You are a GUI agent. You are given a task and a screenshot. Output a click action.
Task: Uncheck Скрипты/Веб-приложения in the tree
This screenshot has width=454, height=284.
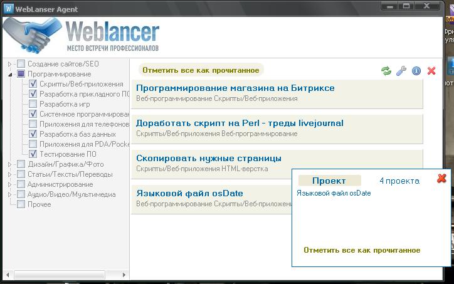tap(33, 84)
